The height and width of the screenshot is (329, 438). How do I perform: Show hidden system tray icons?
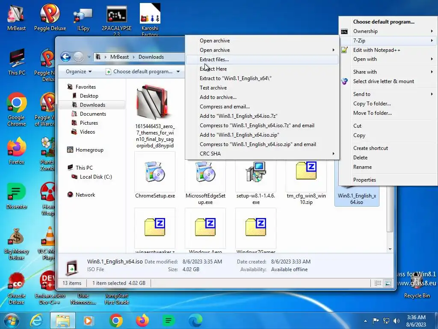[x=365, y=321]
